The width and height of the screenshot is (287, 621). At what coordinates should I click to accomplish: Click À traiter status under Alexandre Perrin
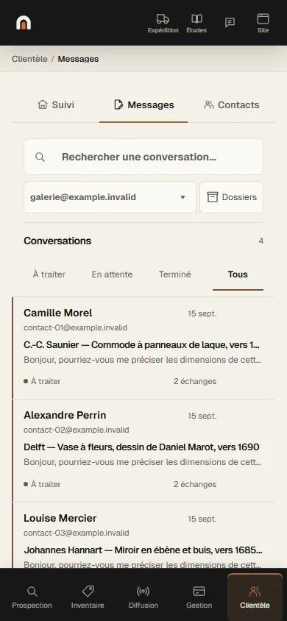tap(43, 484)
